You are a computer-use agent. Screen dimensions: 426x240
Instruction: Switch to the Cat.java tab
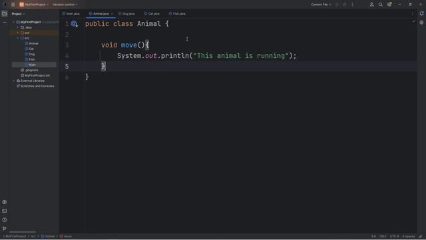click(152, 13)
